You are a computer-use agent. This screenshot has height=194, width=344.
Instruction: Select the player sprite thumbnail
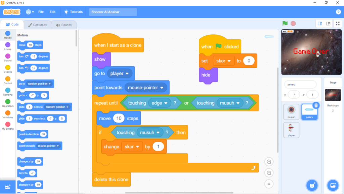coord(291,130)
